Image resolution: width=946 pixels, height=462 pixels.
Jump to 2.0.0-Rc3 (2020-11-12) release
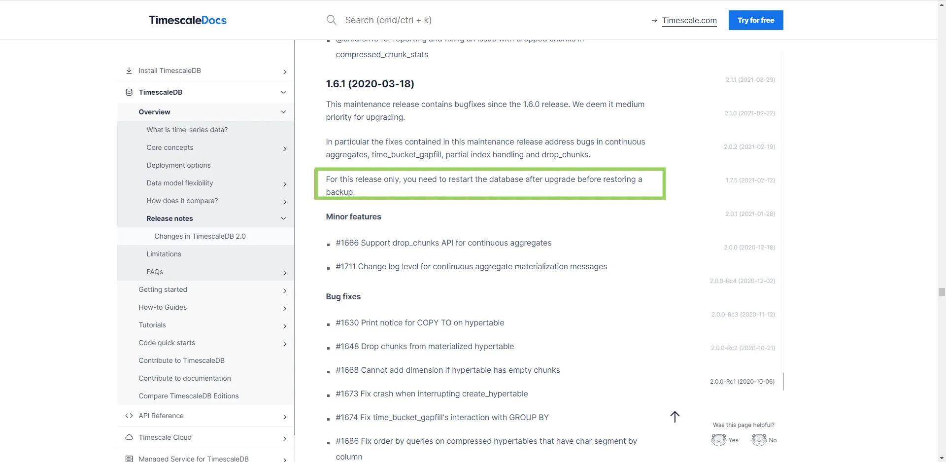tap(743, 315)
